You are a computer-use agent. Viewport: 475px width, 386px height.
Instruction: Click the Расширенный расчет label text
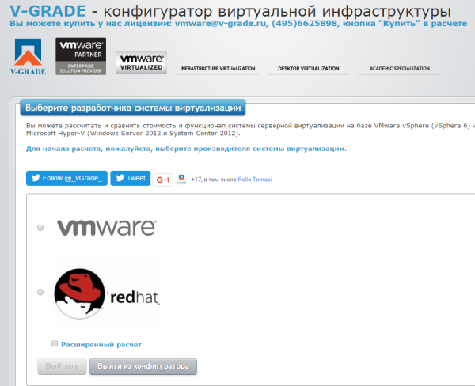pyautogui.click(x=101, y=345)
